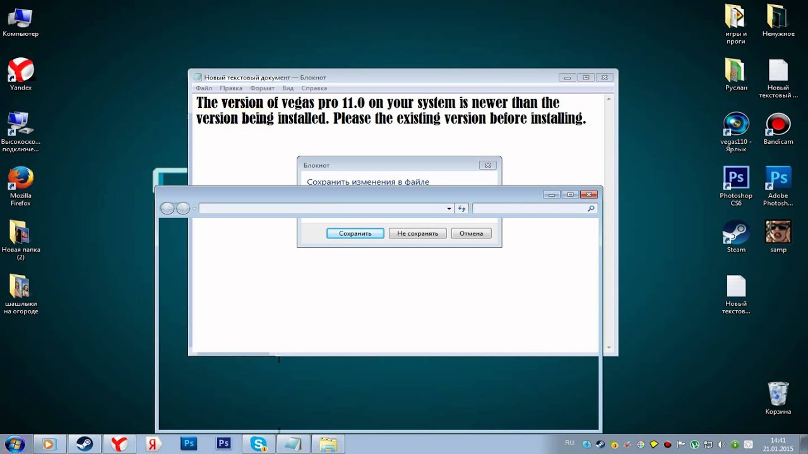The width and height of the screenshot is (808, 454).
Task: Open Windows Explorer from the taskbar
Action: [328, 444]
